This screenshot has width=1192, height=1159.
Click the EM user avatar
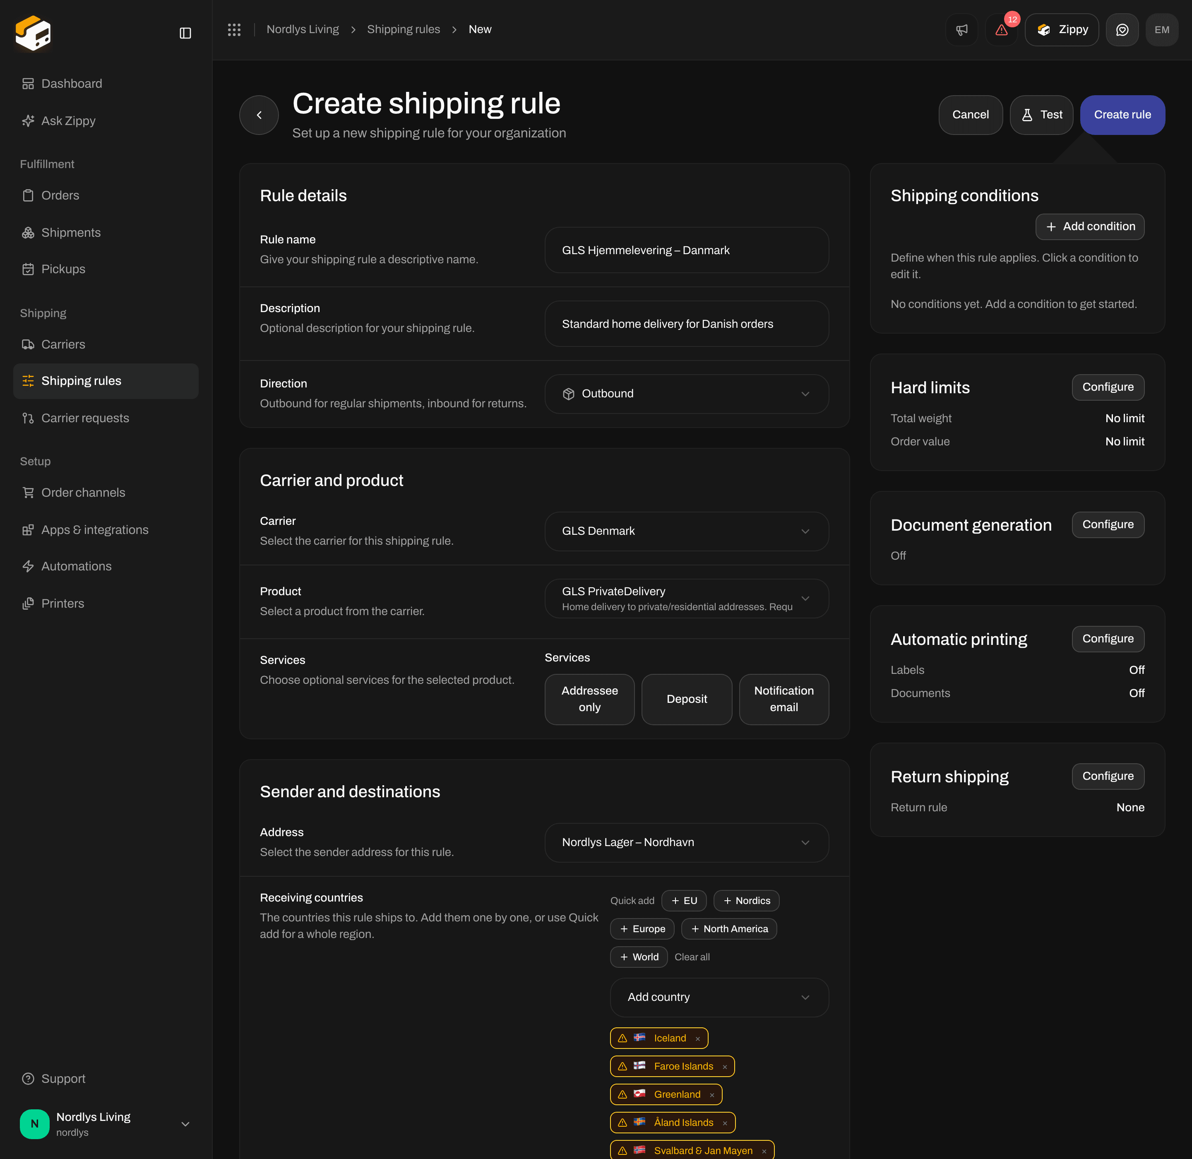coord(1161,30)
